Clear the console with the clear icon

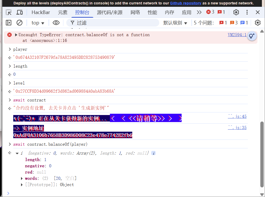tap(19, 23)
